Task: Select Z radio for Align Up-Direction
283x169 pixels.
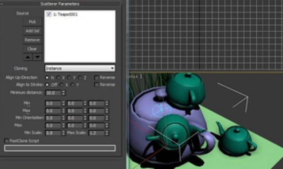Action: (80, 77)
